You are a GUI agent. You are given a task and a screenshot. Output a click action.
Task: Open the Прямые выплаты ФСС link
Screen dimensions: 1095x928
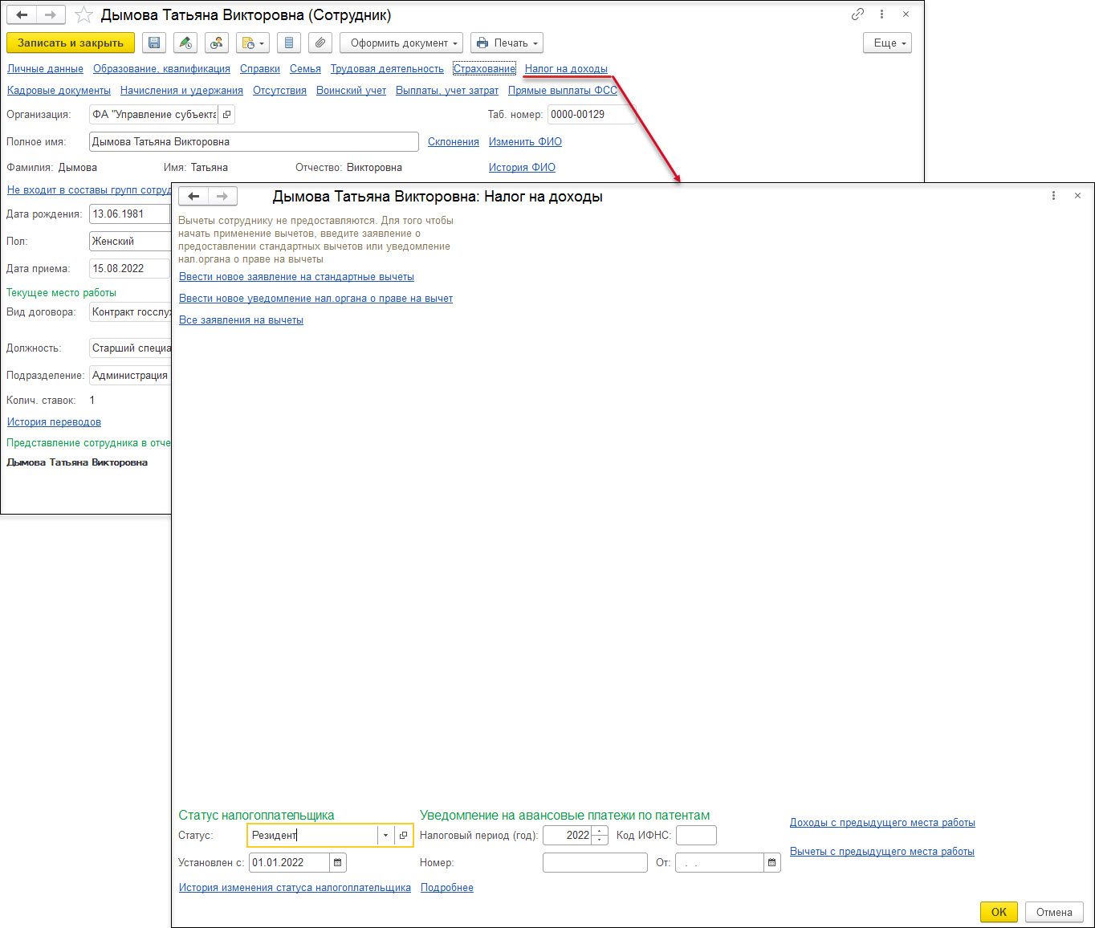click(563, 91)
